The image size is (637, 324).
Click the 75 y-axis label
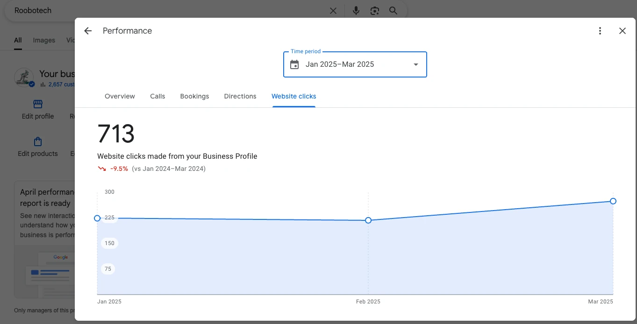click(108, 269)
